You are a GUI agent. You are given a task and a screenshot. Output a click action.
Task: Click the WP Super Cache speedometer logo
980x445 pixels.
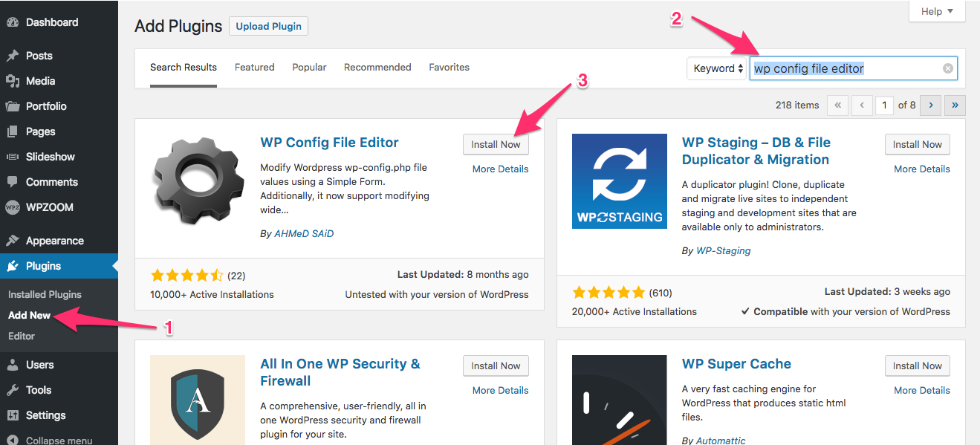pos(620,400)
